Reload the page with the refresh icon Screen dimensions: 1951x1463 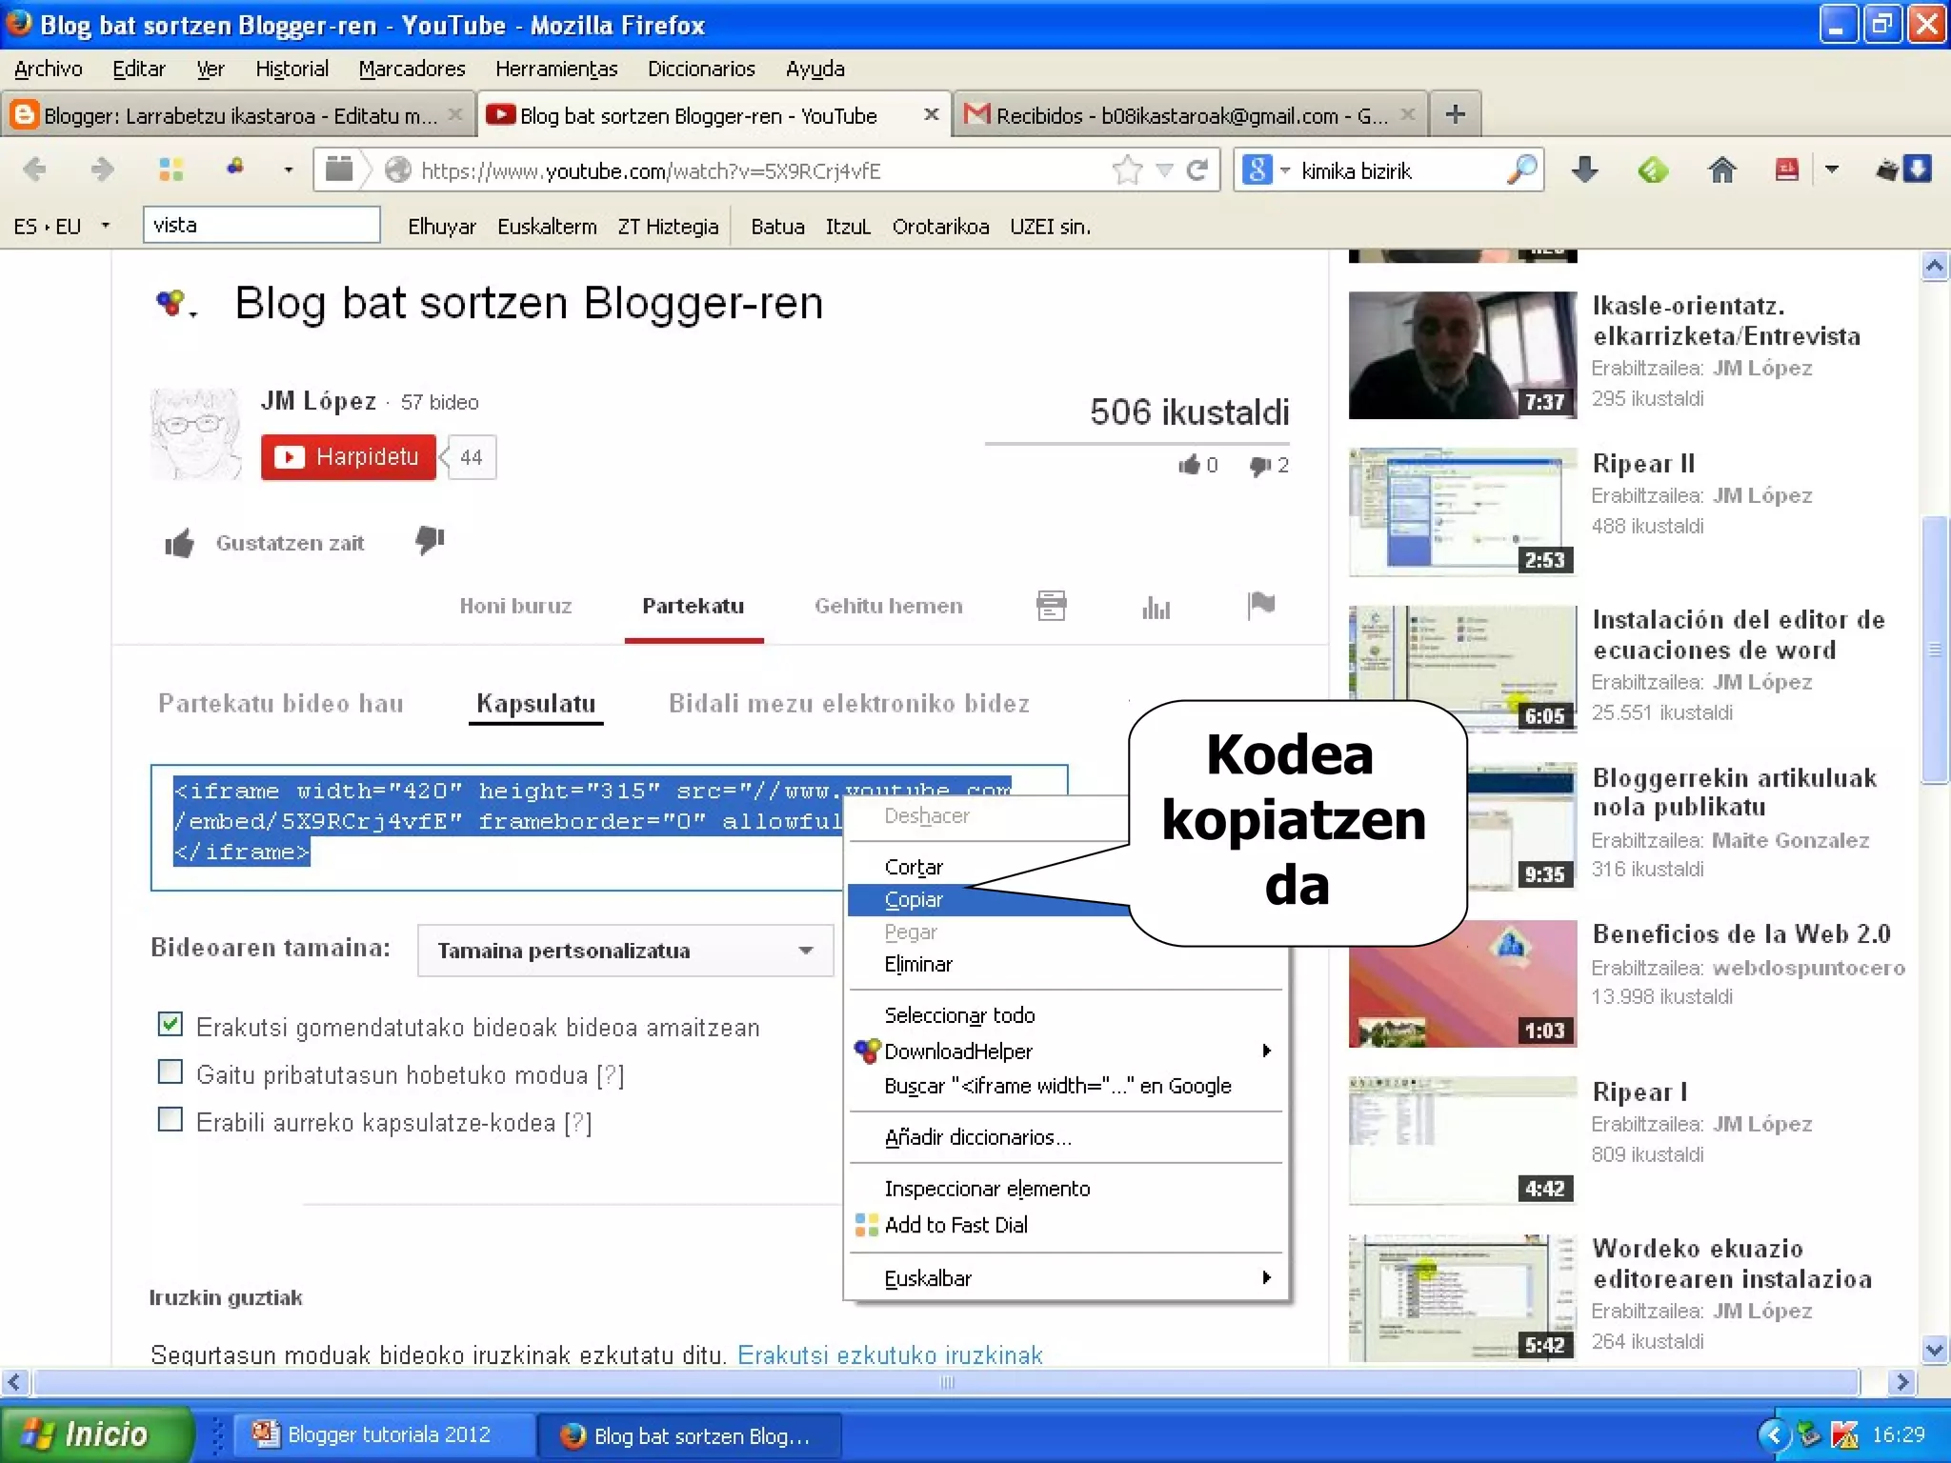1197,170
